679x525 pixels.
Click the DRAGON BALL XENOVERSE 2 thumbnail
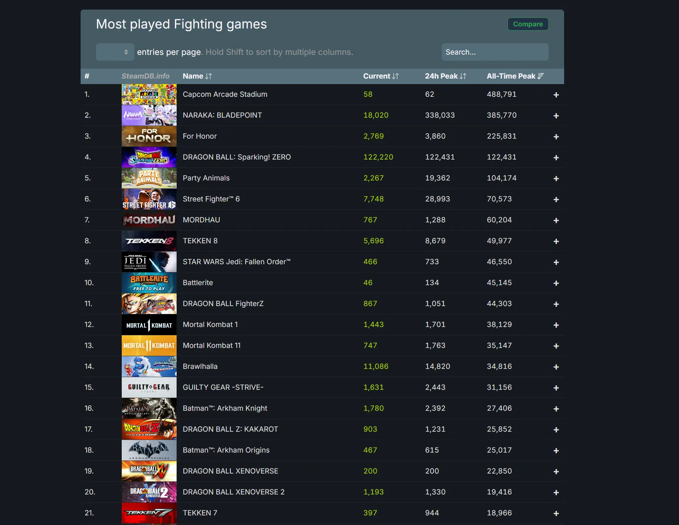(x=149, y=492)
